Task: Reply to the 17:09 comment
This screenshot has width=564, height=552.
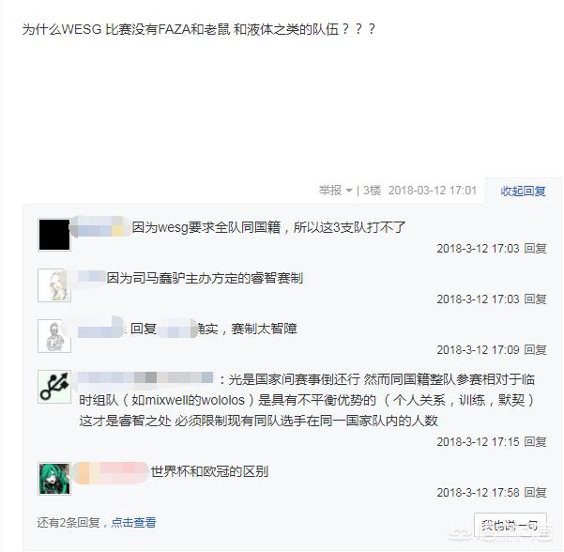Action: (535, 350)
